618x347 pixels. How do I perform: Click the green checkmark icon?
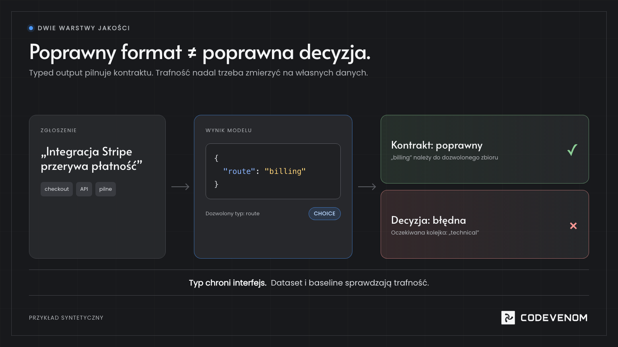pos(572,150)
